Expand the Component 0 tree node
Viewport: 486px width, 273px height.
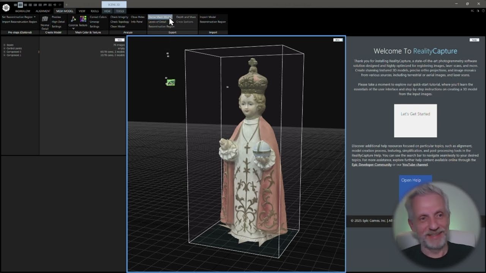4,52
